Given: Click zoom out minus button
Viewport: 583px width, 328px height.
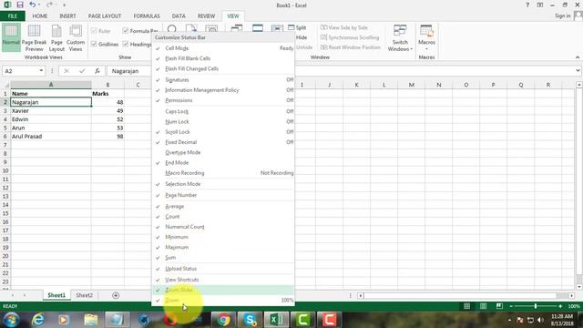Looking at the screenshot, I should [x=511, y=306].
